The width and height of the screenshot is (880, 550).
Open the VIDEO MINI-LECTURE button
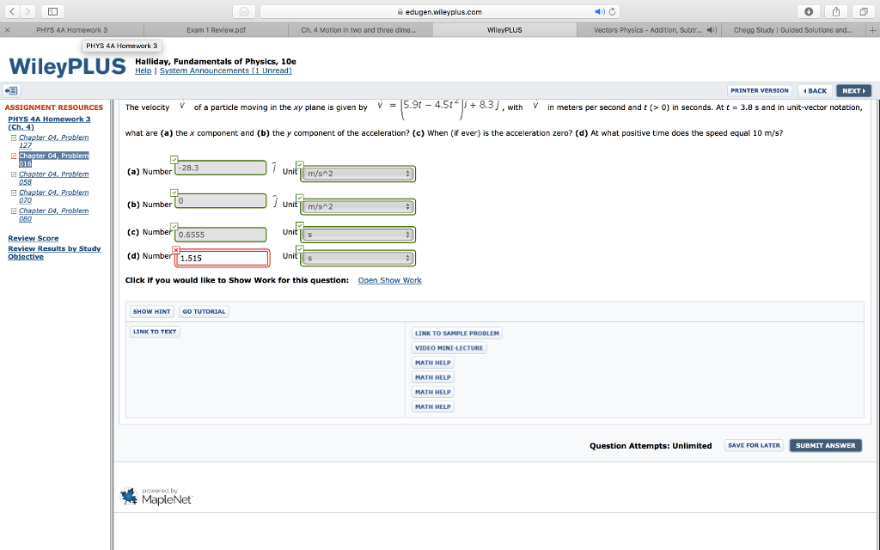click(x=449, y=348)
